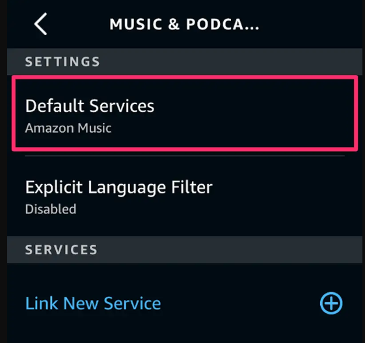This screenshot has height=343, width=365.
Task: Tap the Explicit Language Filter title text
Action: (118, 187)
